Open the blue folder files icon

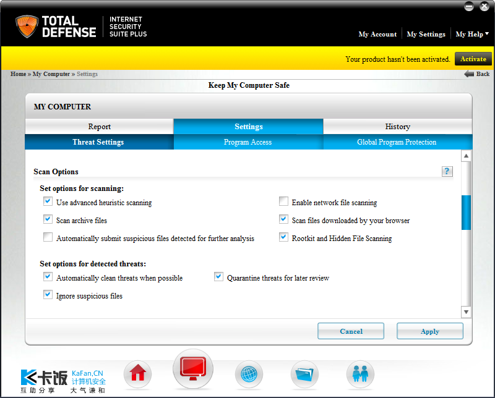304,374
